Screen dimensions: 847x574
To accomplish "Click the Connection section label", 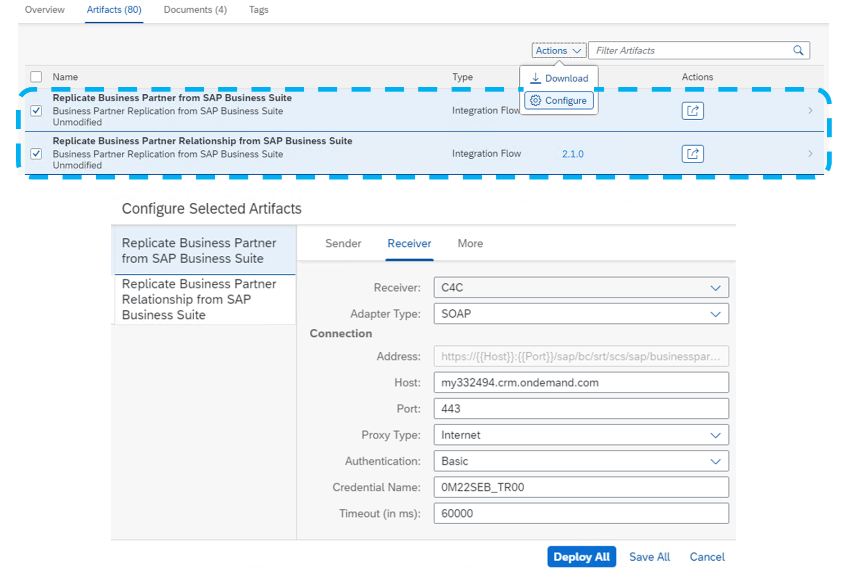I will (x=341, y=333).
